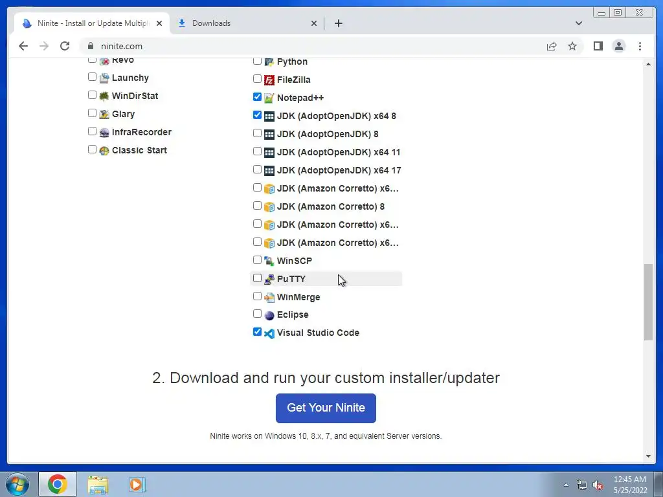663x497 pixels.
Task: Click the JDK (AdoptOpenJDK) 8 label
Action: click(x=328, y=135)
